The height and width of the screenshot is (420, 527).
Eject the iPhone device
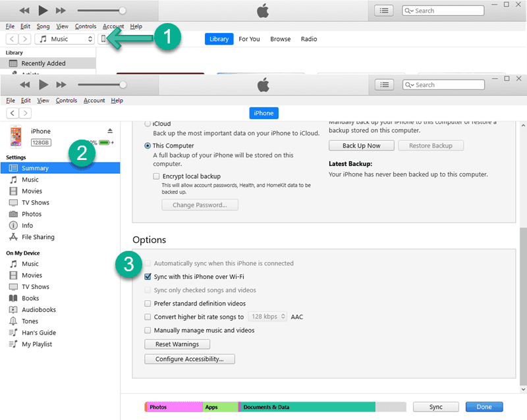(110, 131)
